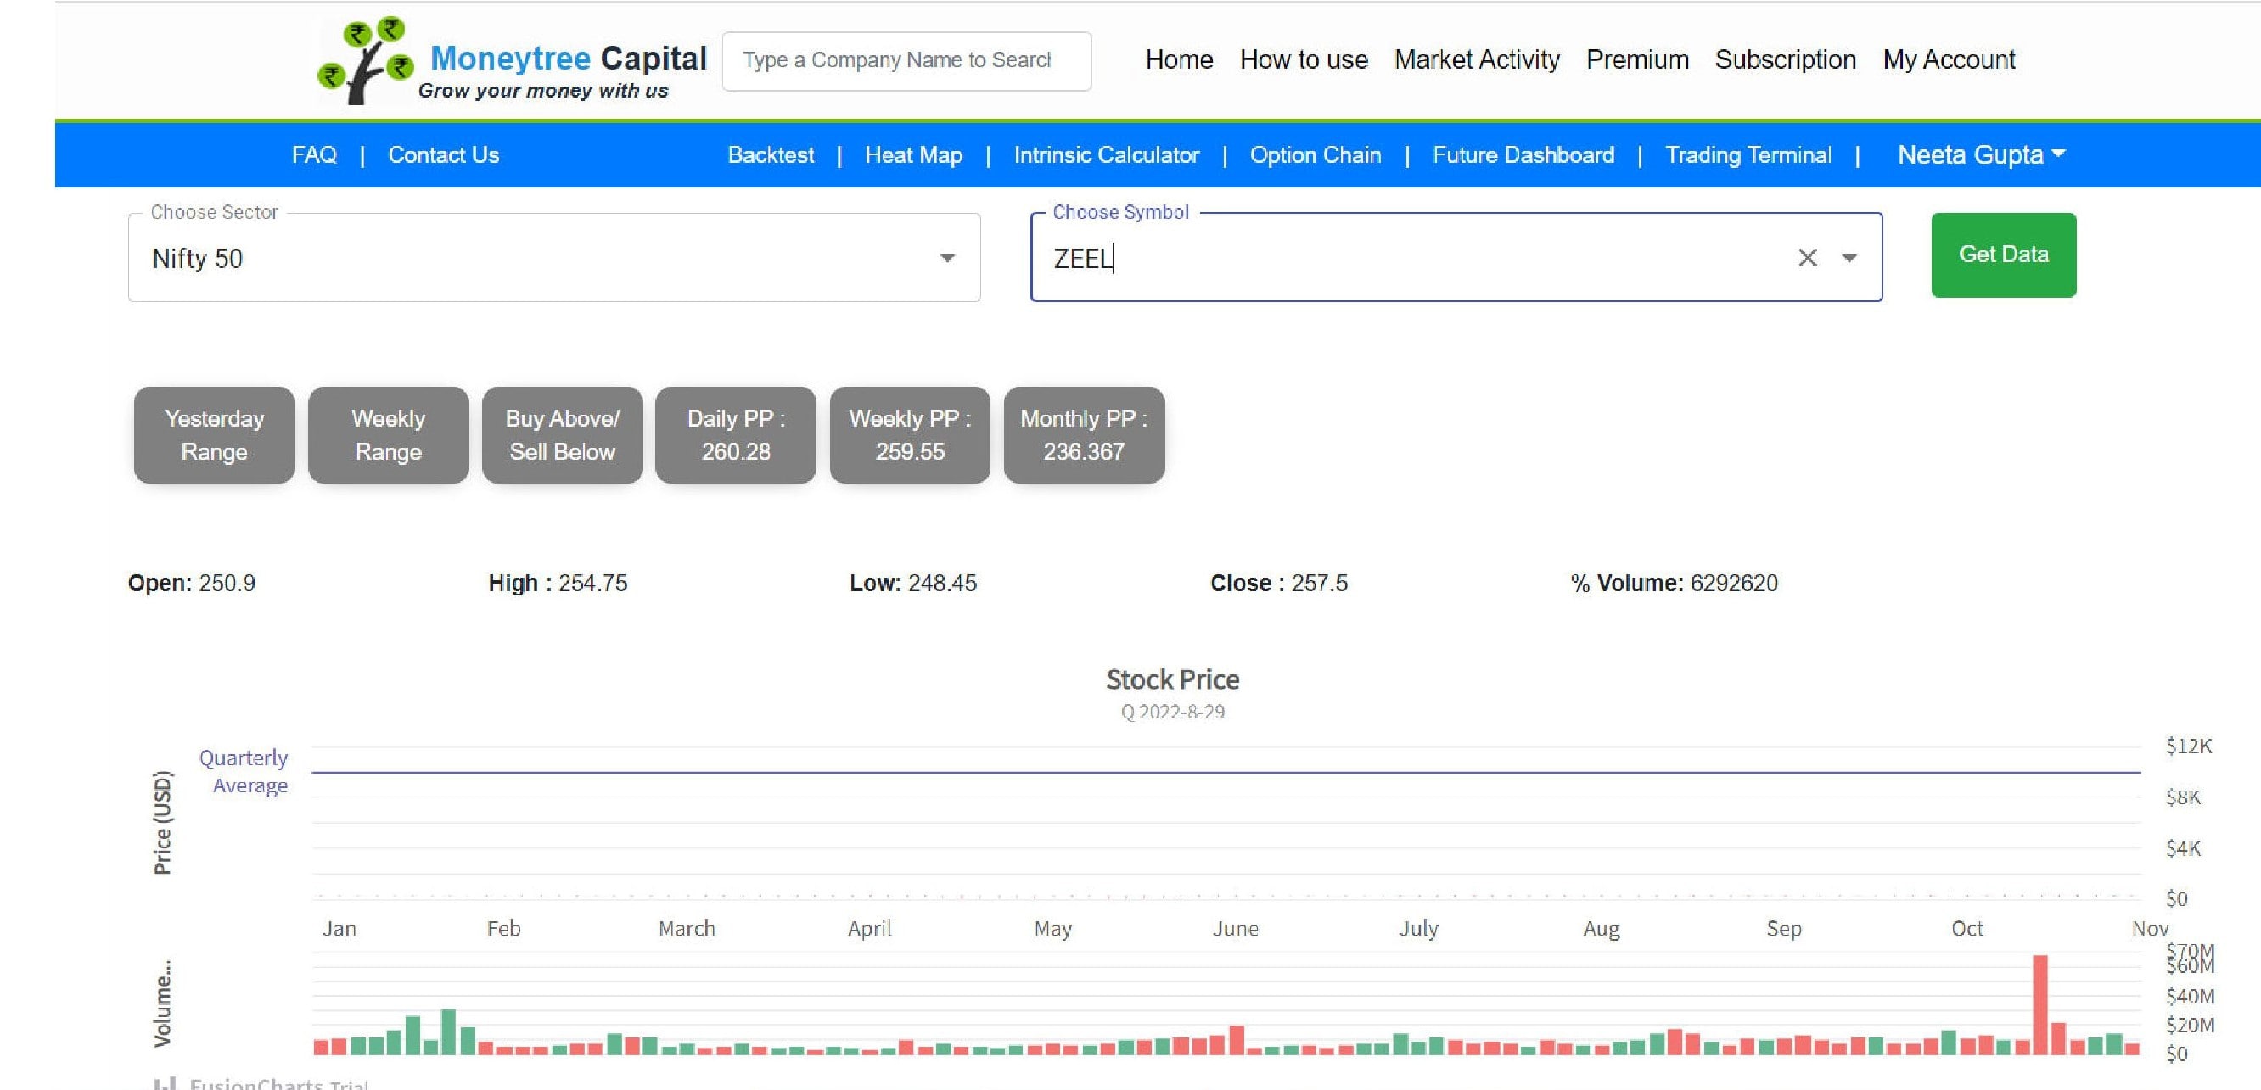This screenshot has width=2261, height=1090.
Task: Click the Stock Price chart title
Action: pos(1173,679)
